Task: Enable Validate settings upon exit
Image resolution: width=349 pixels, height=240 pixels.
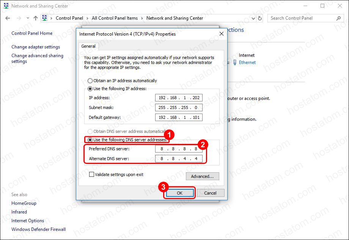Action: coord(91,174)
